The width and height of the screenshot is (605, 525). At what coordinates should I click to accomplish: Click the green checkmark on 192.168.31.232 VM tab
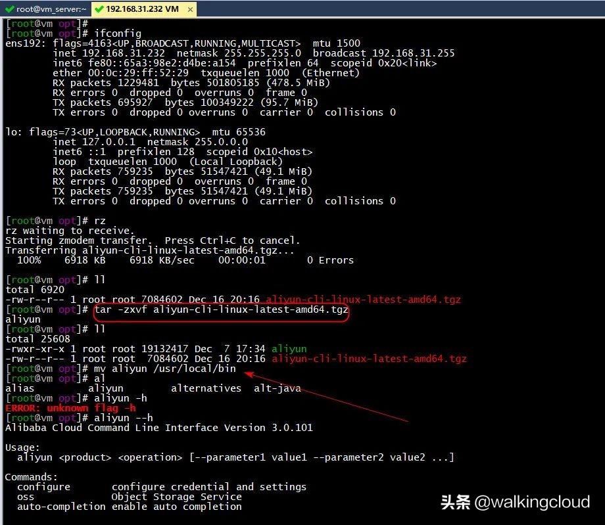click(x=99, y=9)
